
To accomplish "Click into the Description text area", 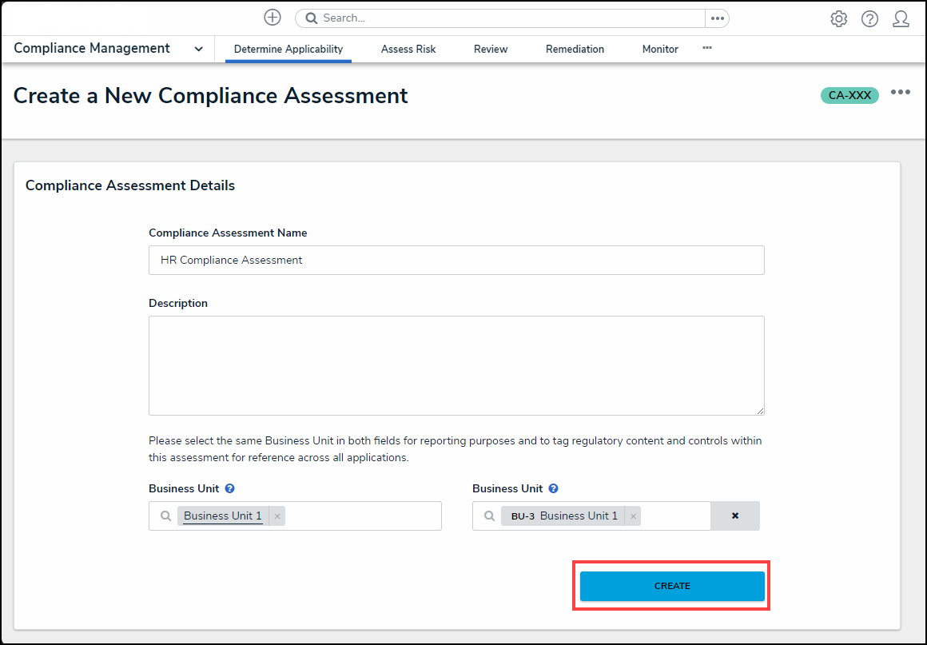I will pyautogui.click(x=456, y=365).
